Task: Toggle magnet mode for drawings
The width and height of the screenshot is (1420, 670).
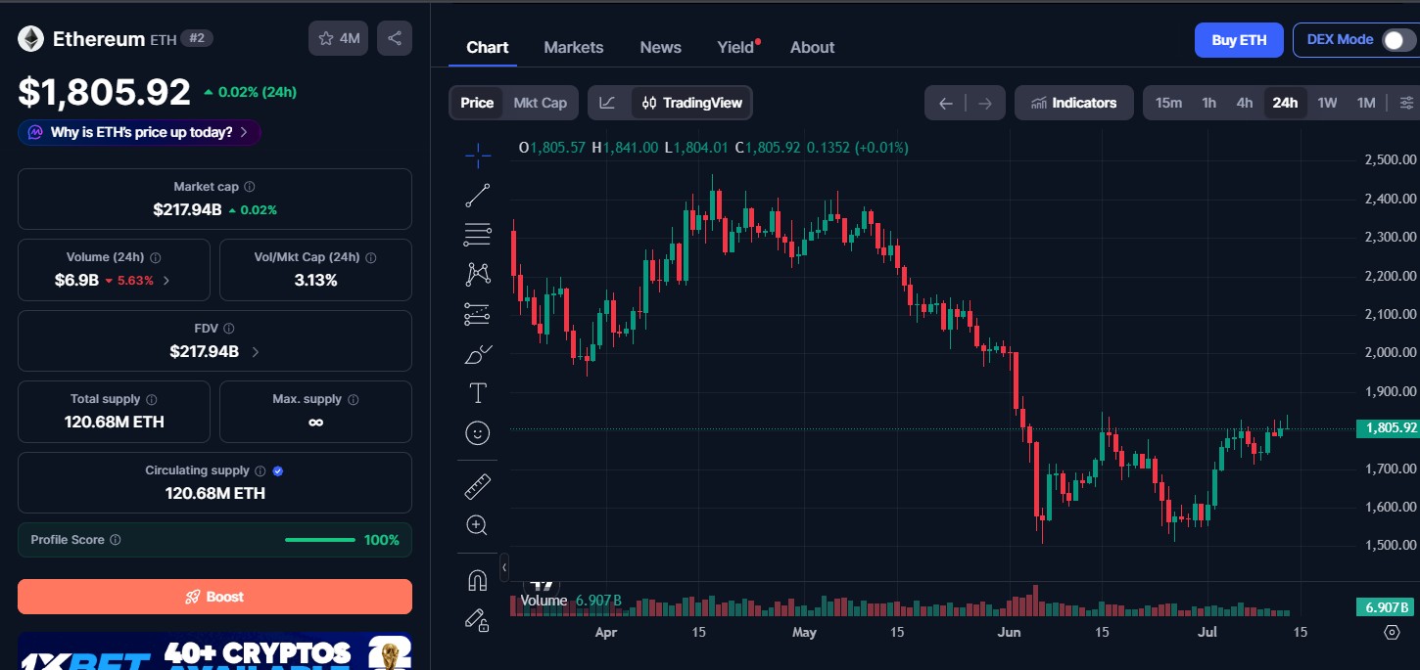Action: click(x=478, y=580)
